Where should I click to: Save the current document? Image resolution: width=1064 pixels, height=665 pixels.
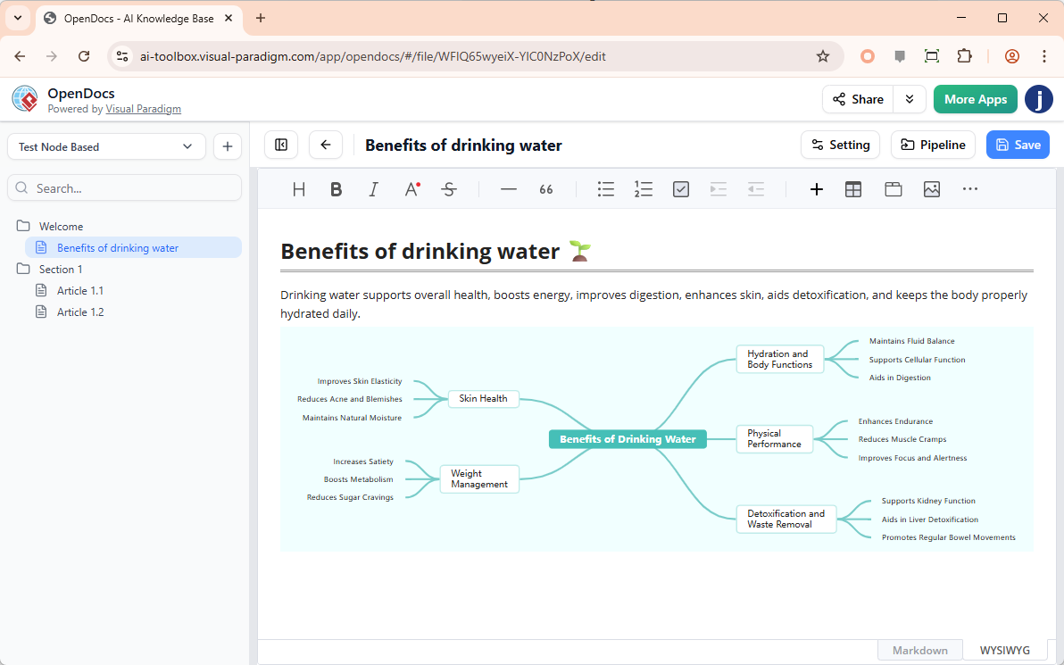[x=1018, y=144]
